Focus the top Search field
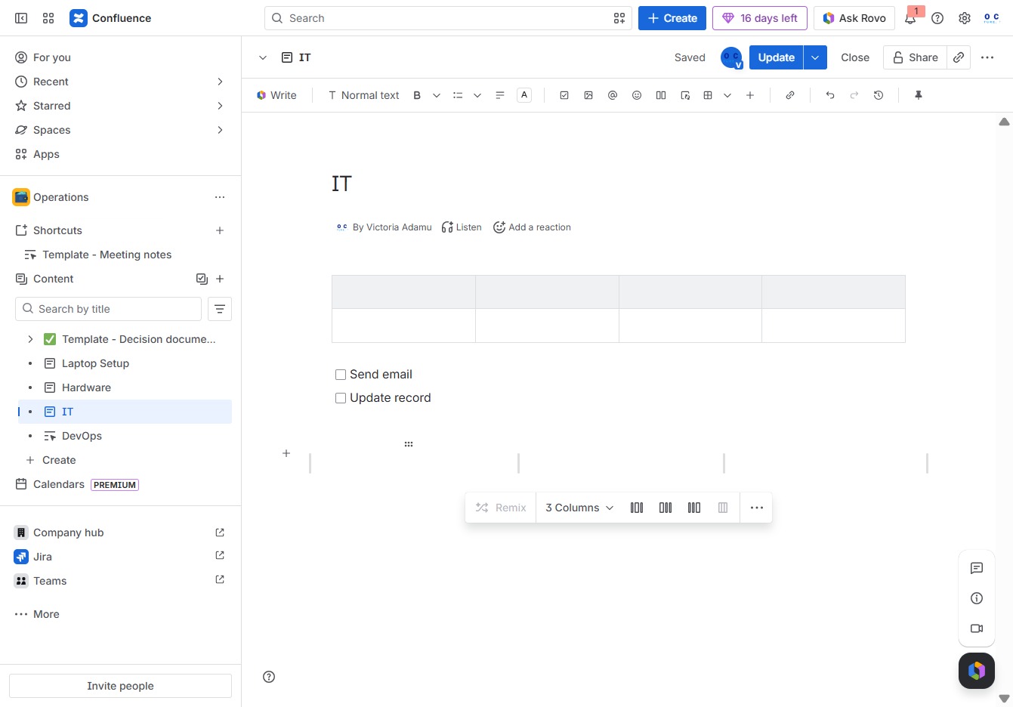 point(448,18)
